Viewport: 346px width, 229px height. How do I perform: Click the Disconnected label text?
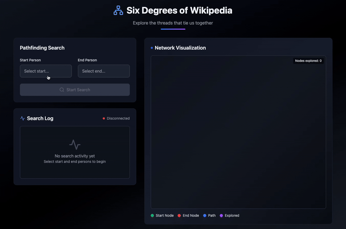click(118, 118)
